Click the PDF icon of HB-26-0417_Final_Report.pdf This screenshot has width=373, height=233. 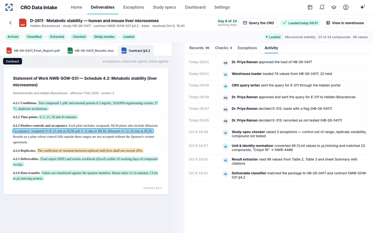click(x=9, y=50)
